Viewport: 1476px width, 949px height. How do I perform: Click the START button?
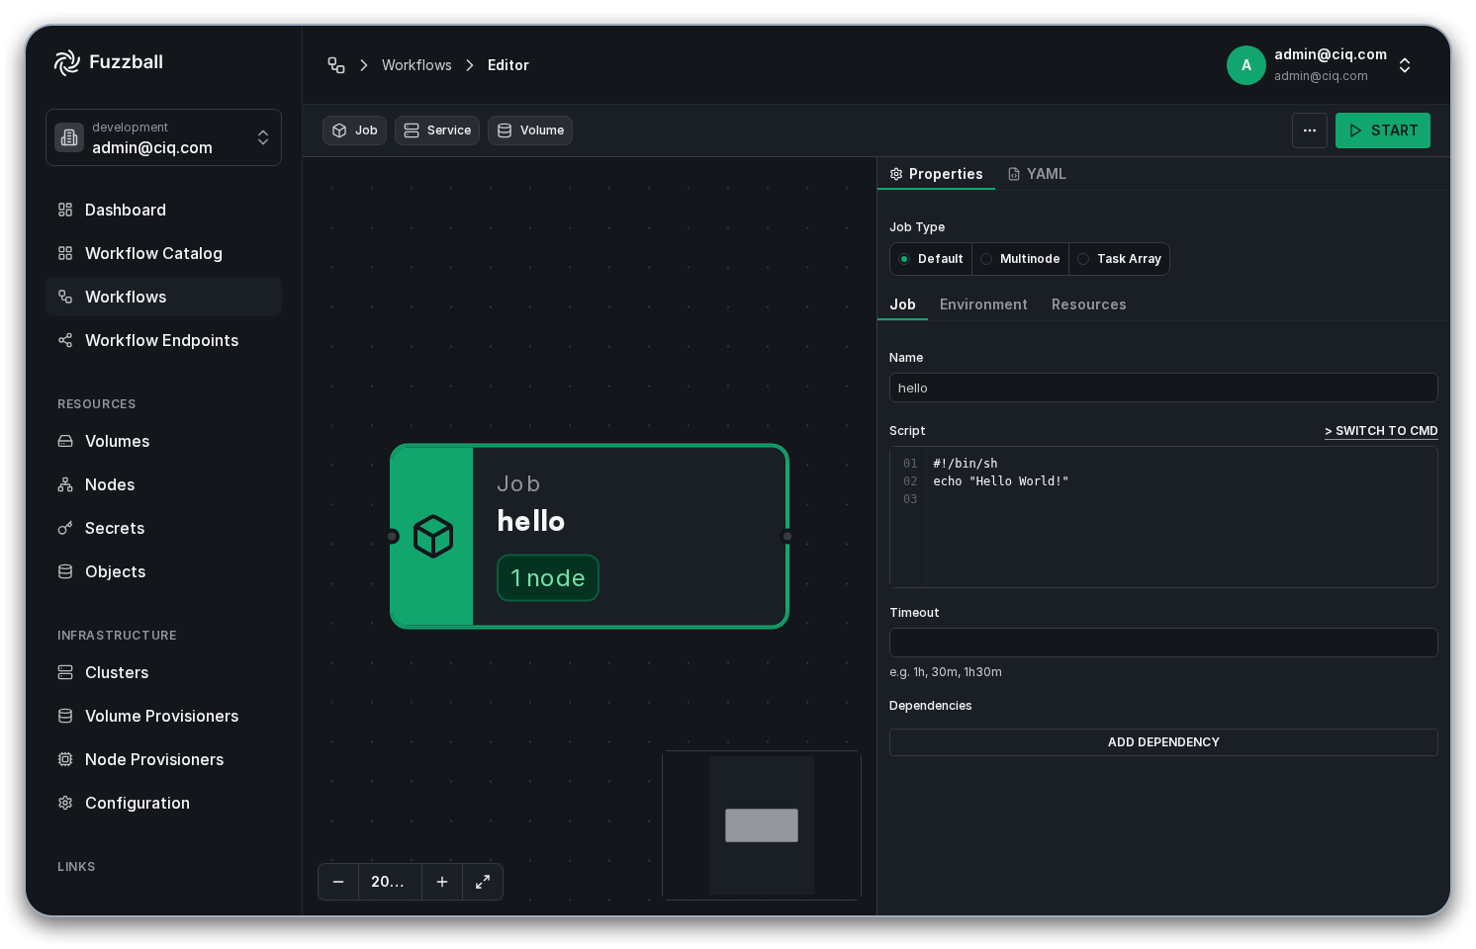[1383, 130]
